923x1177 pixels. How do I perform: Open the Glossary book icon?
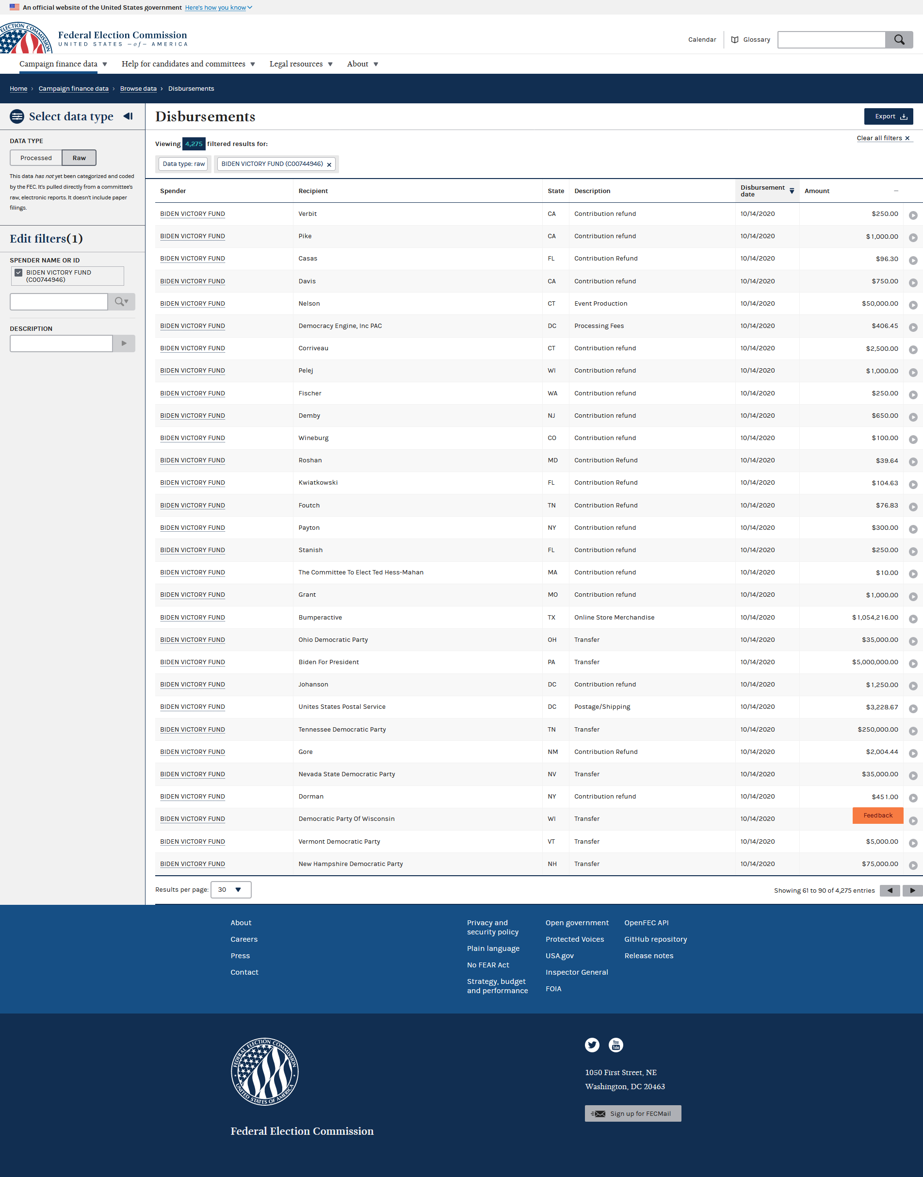734,39
